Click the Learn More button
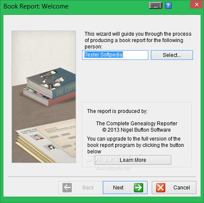Screen dimensions: 204x203 pos(133,160)
